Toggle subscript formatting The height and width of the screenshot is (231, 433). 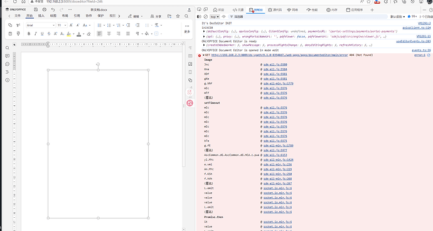click(62, 34)
